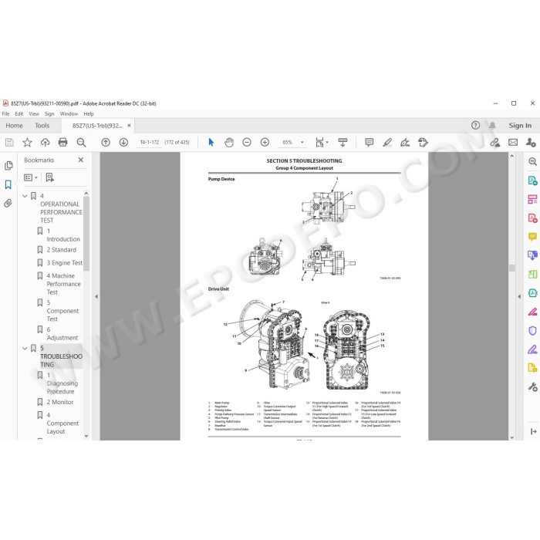Go to previous page arrow icon
540x540 pixels.
click(x=106, y=142)
